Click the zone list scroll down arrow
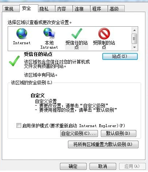 134,47
